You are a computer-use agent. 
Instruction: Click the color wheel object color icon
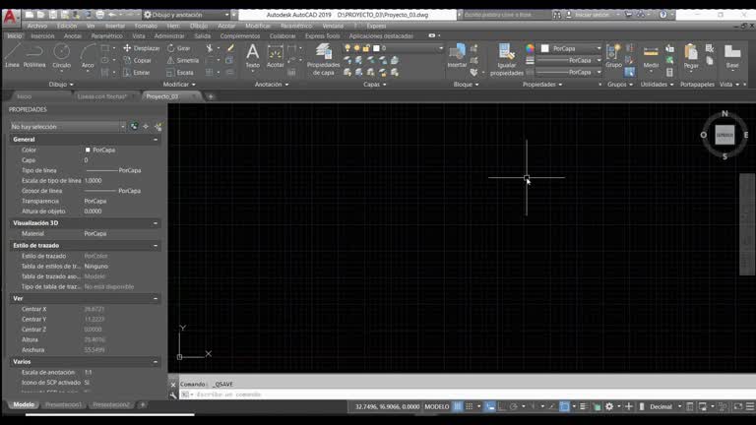[530, 48]
